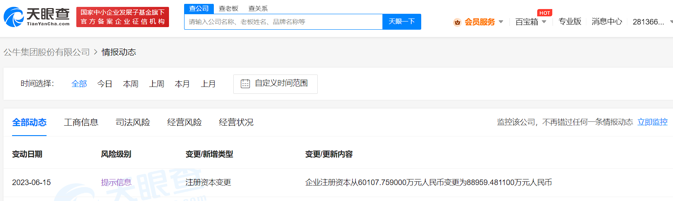
Task: Select the 上周 time filter
Action: click(x=157, y=84)
